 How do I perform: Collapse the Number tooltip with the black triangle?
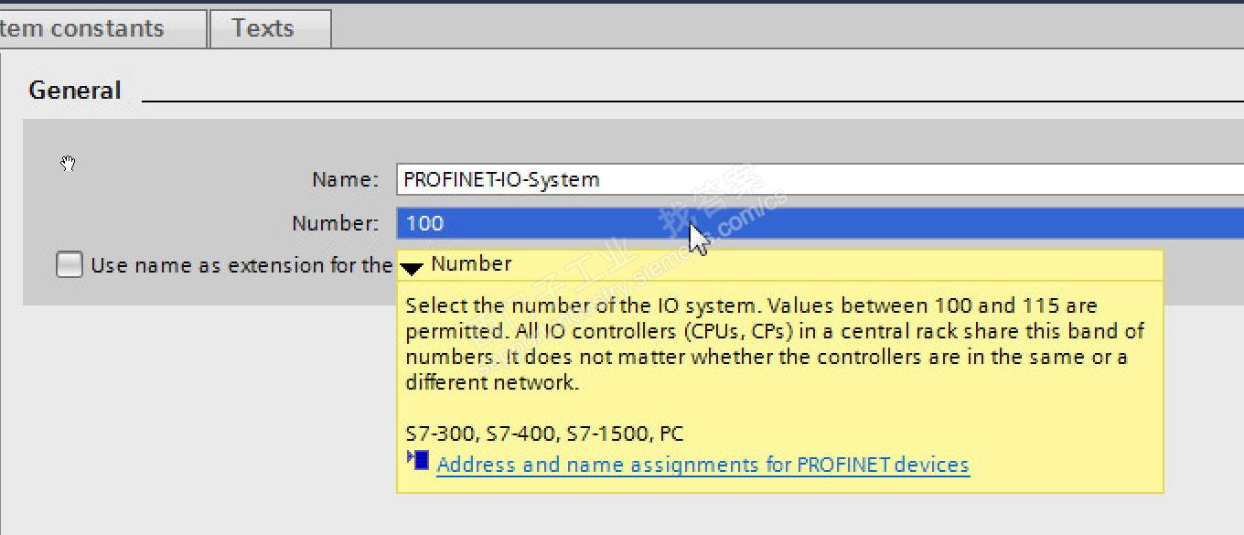click(x=413, y=268)
